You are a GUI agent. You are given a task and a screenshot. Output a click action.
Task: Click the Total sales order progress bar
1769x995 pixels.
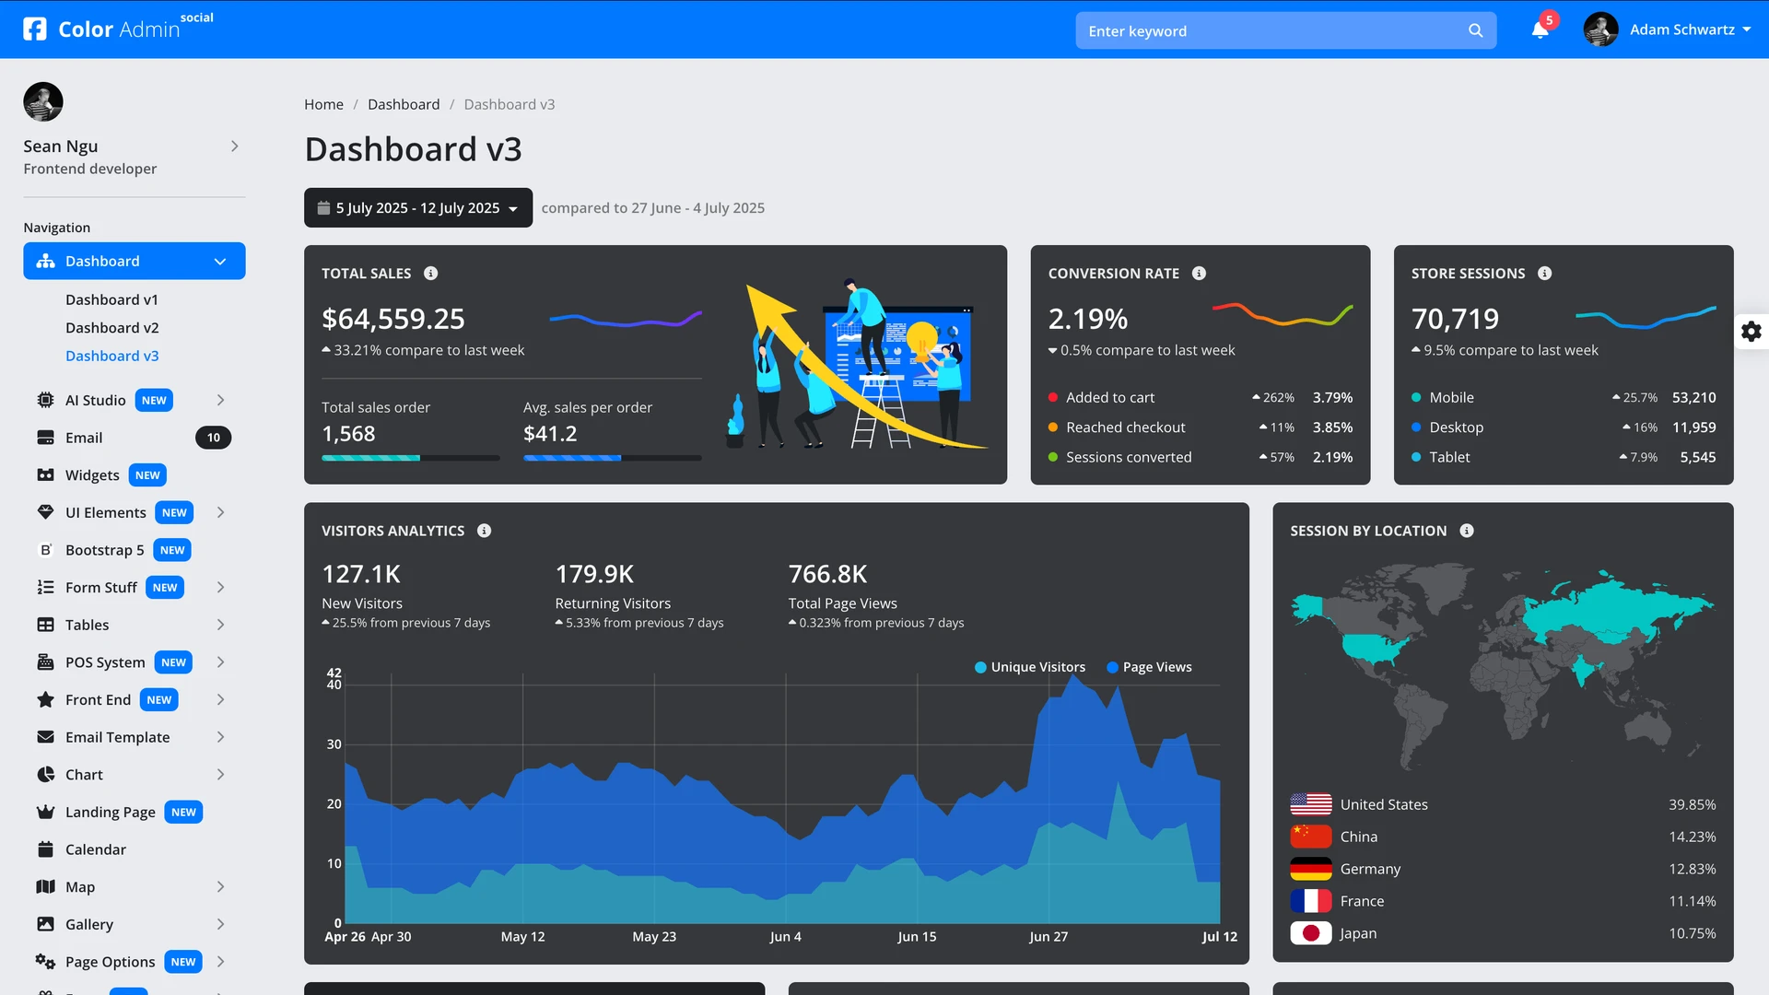[x=410, y=458]
